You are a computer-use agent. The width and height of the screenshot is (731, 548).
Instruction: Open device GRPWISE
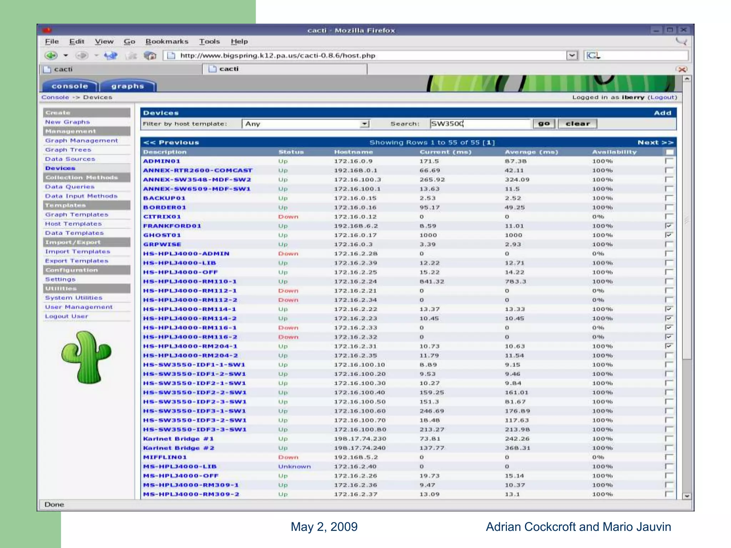coord(162,244)
